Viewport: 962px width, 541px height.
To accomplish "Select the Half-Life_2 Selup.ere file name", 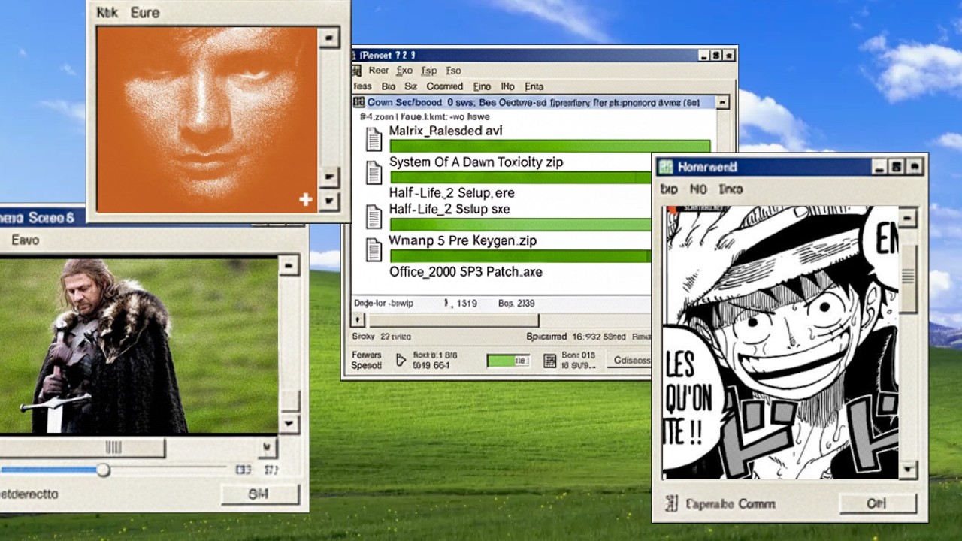I will point(452,193).
